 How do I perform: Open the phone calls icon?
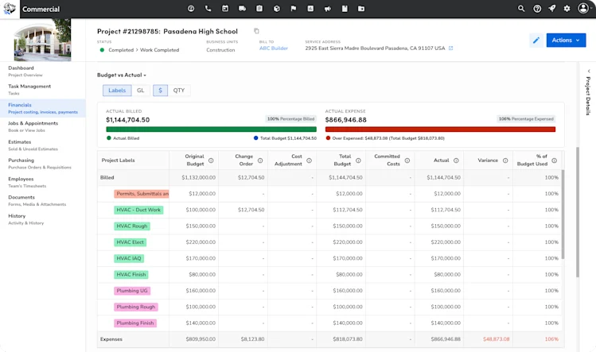coord(208,9)
